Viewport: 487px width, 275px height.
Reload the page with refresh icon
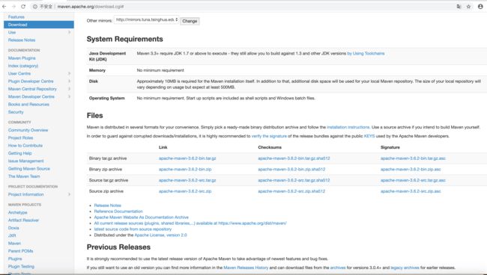click(x=23, y=7)
